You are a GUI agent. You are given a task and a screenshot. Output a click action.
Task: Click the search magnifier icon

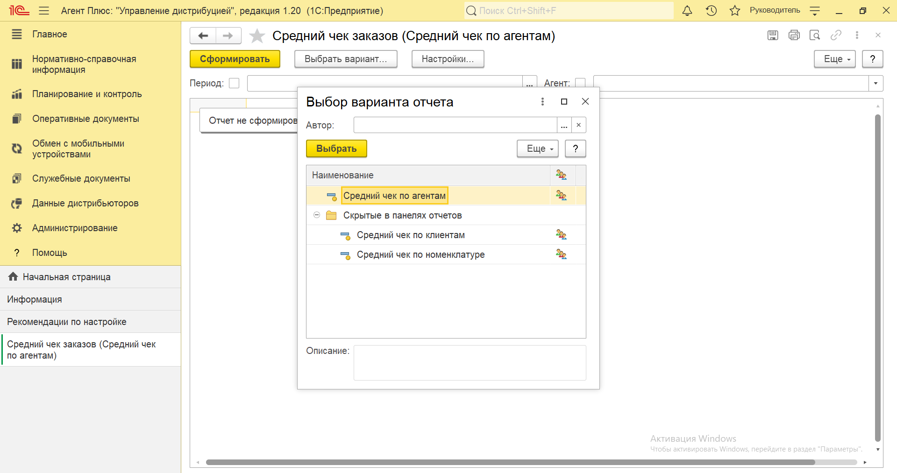pos(471,11)
